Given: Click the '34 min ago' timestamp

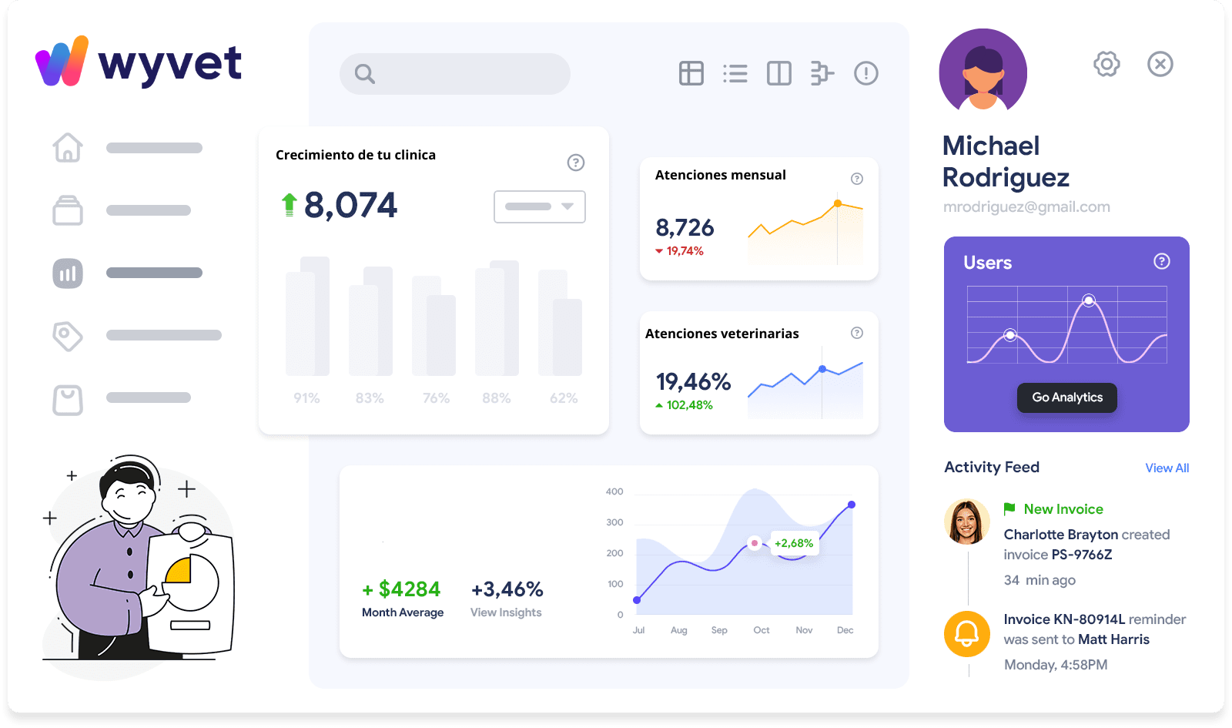Looking at the screenshot, I should (x=1039, y=580).
